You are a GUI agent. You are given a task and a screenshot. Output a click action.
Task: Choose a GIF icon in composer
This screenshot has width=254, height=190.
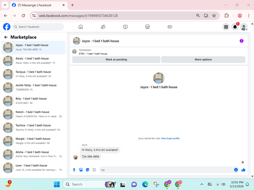coord(94,170)
